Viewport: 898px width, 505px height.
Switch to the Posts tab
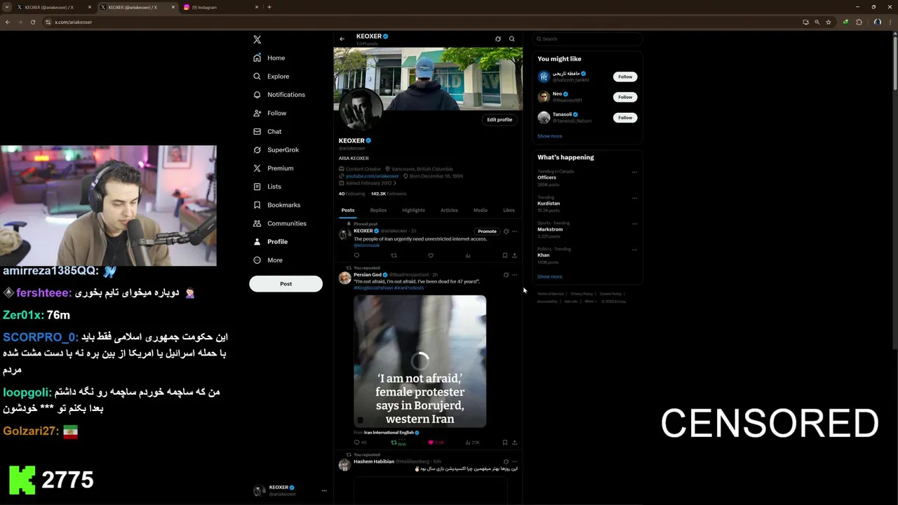click(x=348, y=210)
